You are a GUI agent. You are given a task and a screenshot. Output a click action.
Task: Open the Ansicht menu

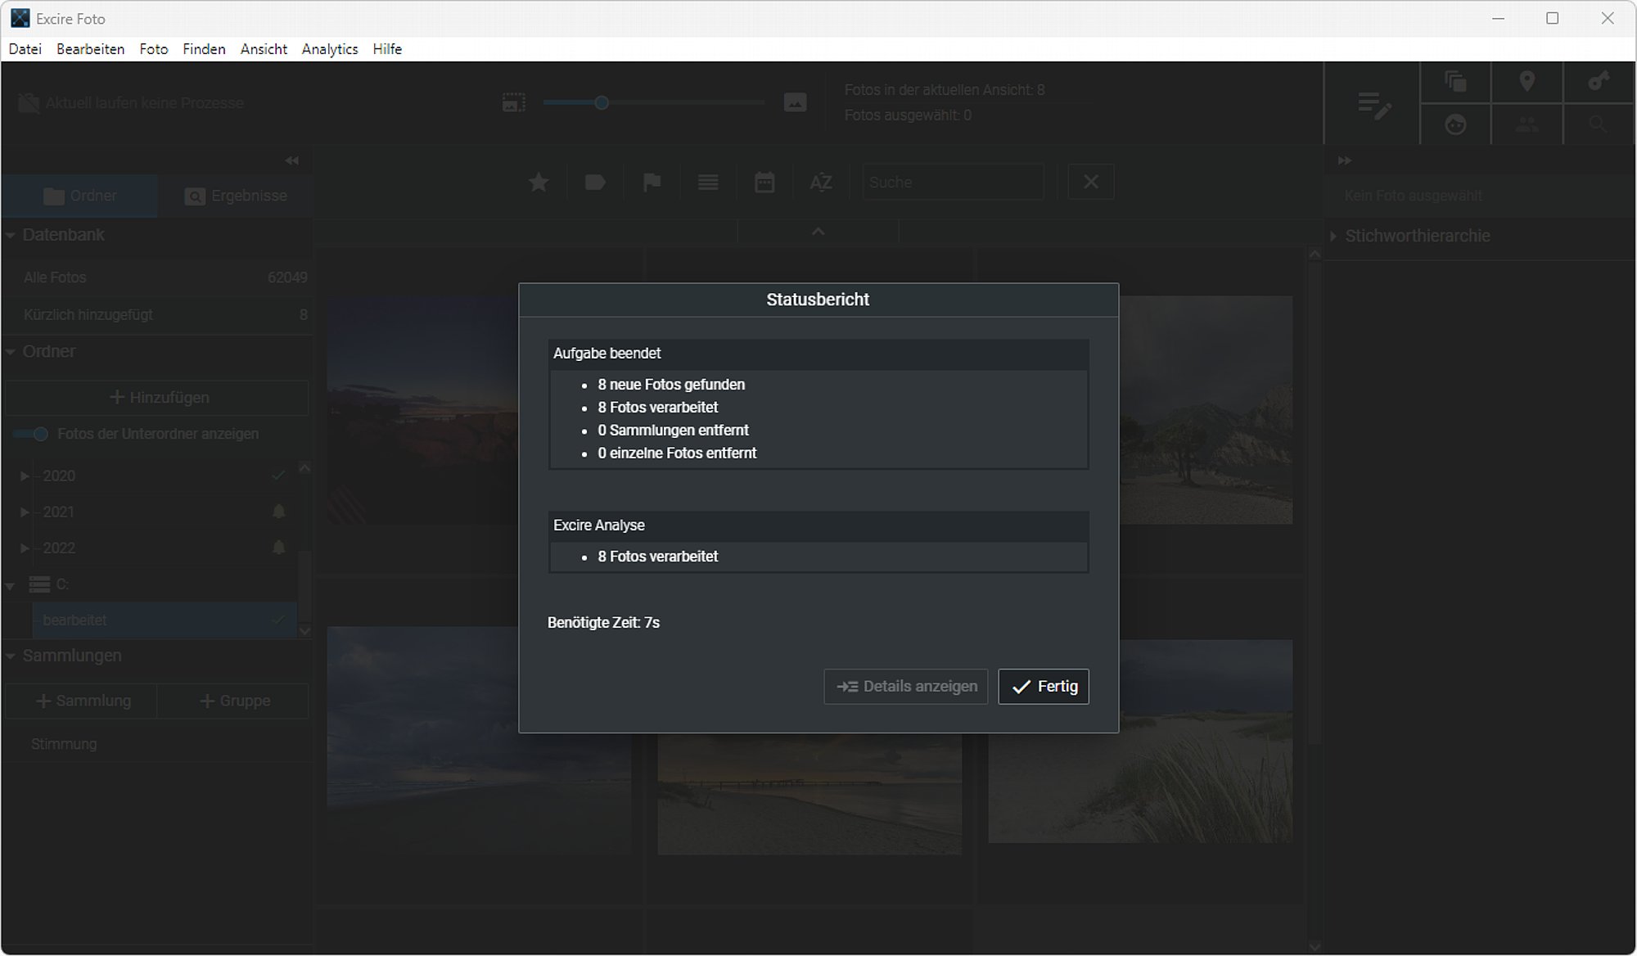click(x=264, y=49)
